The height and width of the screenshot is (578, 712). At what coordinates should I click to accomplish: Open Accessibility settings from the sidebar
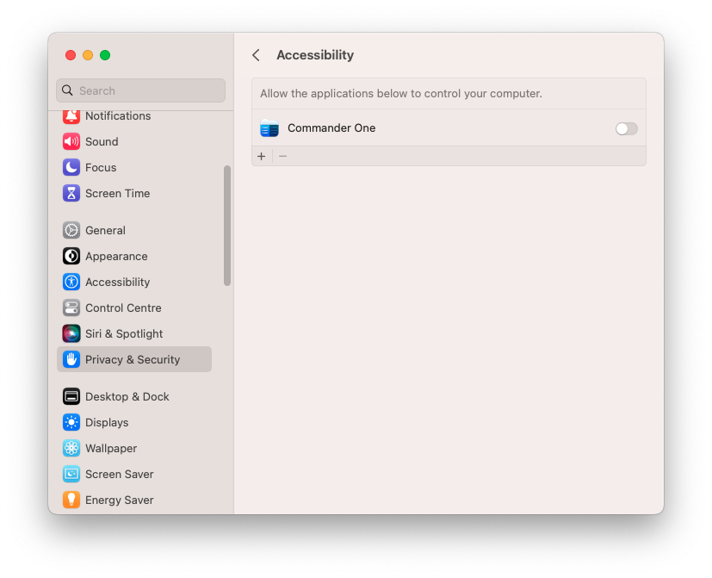tap(116, 282)
